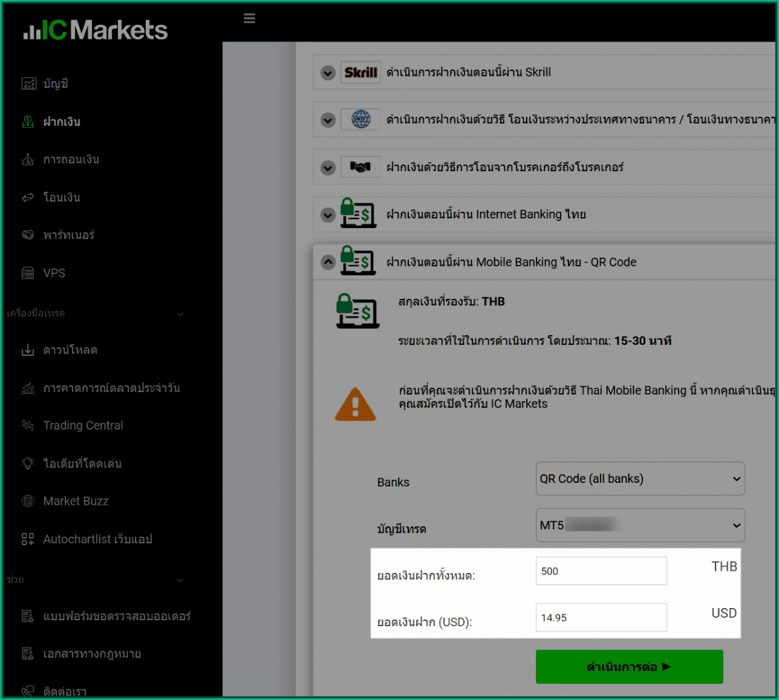This screenshot has height=700, width=779.
Task: Collapse the ช่วย sidebar group
Action: tap(180, 580)
